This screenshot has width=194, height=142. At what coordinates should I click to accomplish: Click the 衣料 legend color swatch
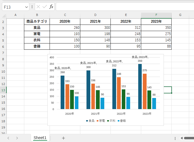click(108, 121)
